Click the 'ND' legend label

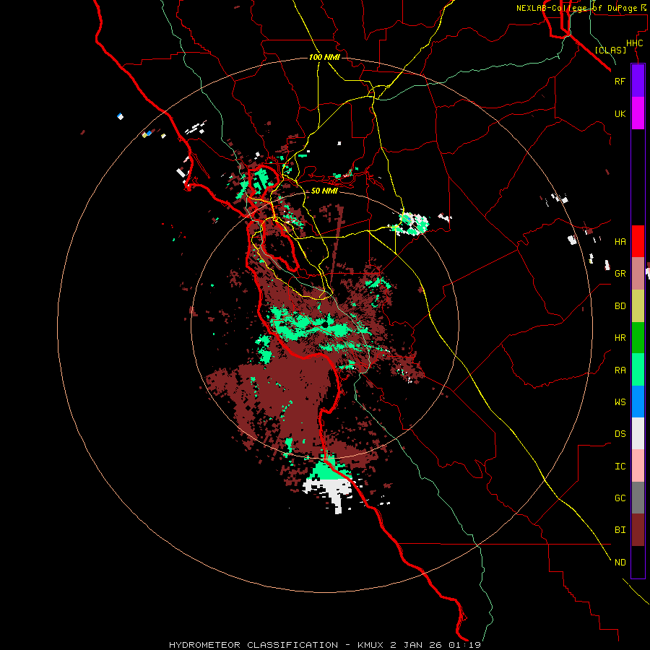[620, 563]
